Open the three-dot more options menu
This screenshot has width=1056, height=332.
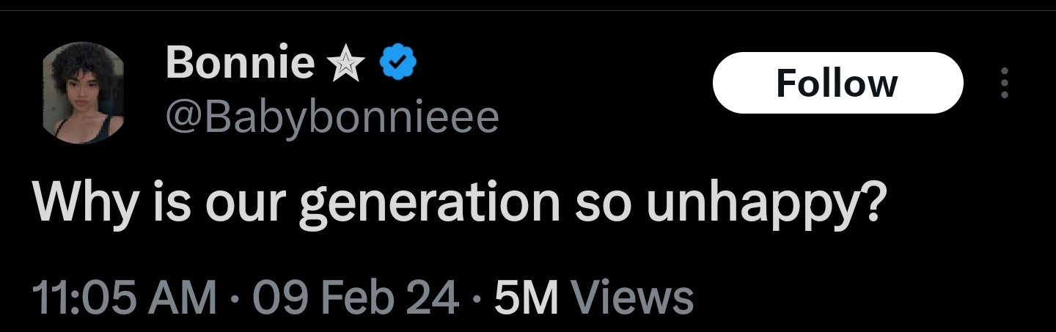(1005, 83)
